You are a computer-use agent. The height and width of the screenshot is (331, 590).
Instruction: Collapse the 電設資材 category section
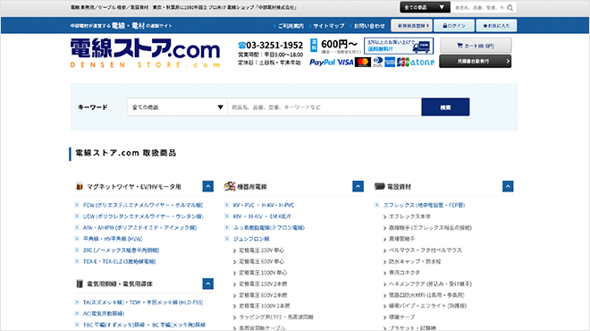point(508,186)
